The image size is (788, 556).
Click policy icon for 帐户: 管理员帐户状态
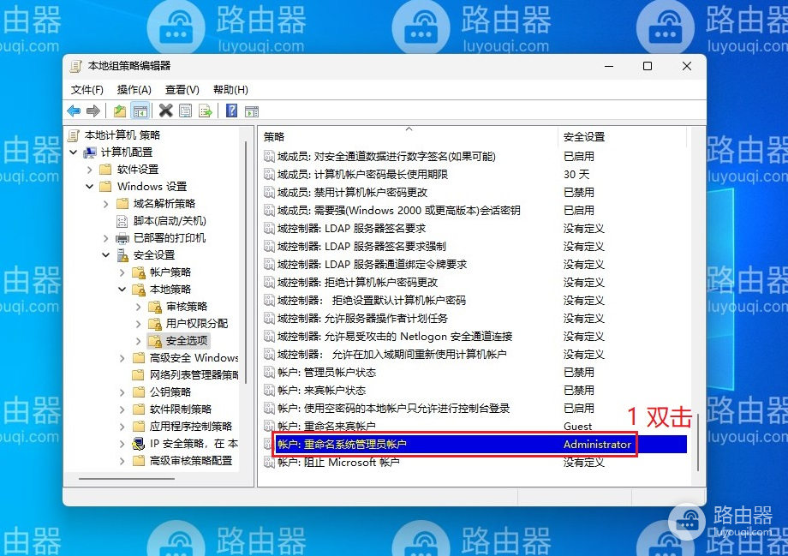269,373
